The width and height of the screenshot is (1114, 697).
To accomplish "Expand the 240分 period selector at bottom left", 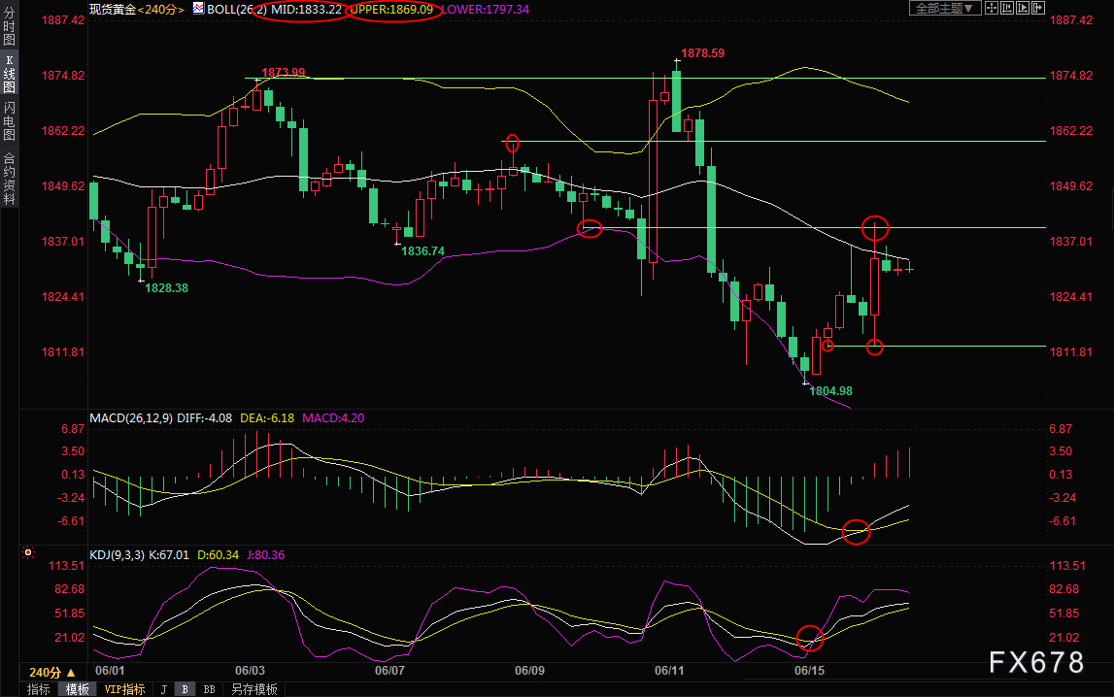I will click(x=51, y=672).
